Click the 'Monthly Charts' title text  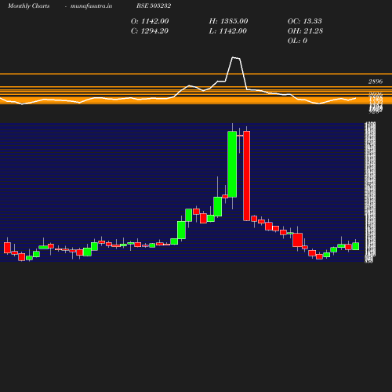point(28,6)
